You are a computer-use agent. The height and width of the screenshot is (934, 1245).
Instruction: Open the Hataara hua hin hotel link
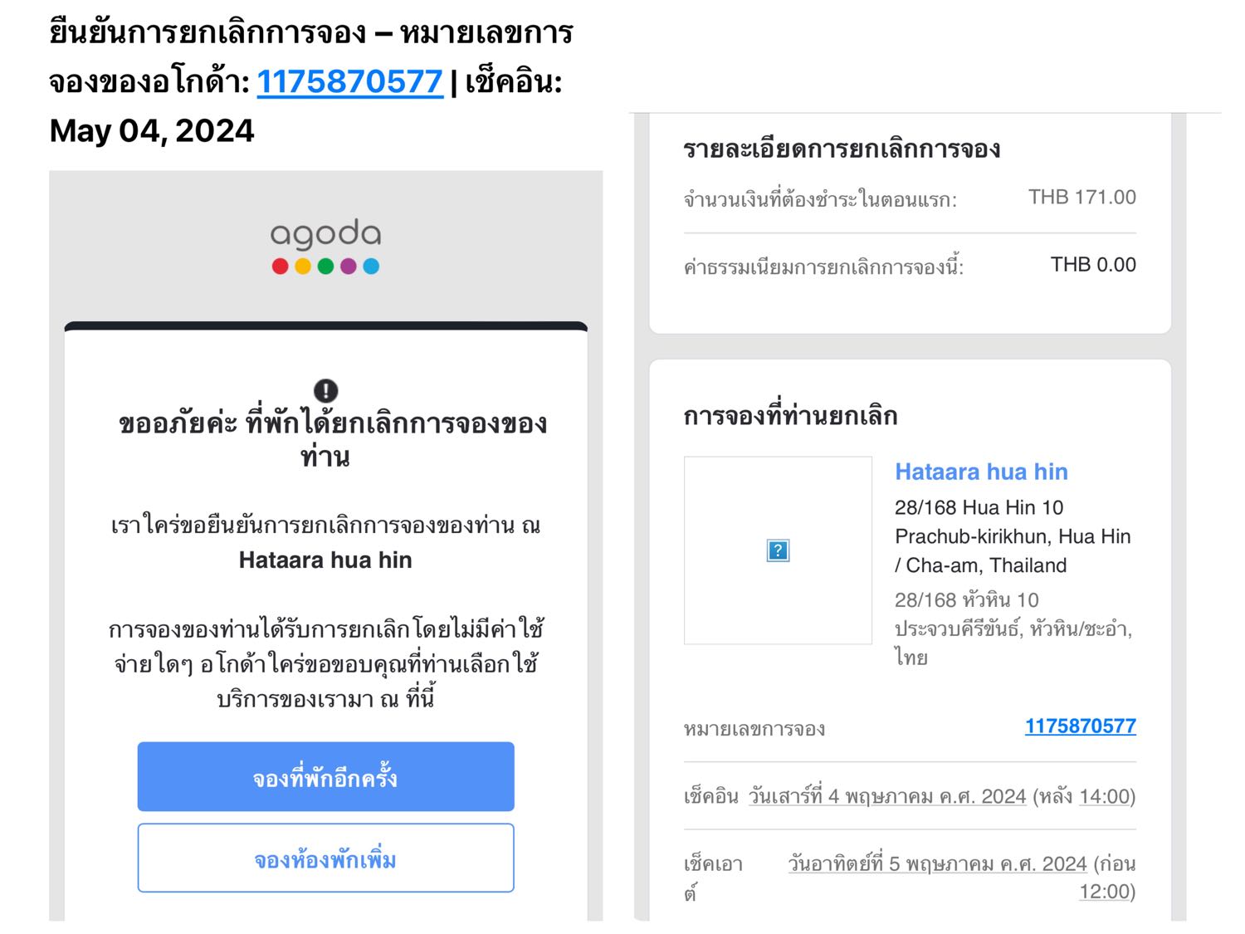[x=981, y=472]
